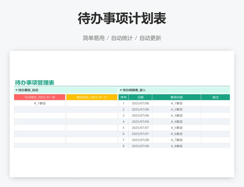Select the date cell in row 1

tap(140, 103)
